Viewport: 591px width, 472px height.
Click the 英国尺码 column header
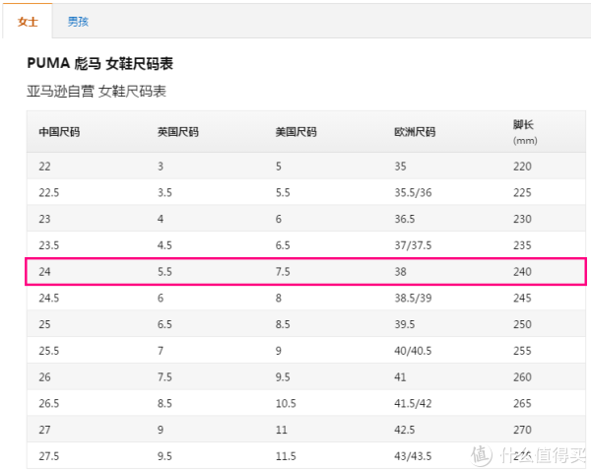178,132
